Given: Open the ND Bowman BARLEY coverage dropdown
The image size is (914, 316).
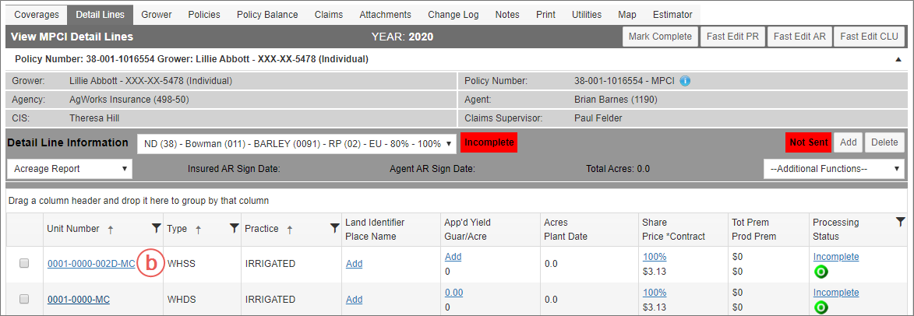Looking at the screenshot, I should (x=297, y=143).
